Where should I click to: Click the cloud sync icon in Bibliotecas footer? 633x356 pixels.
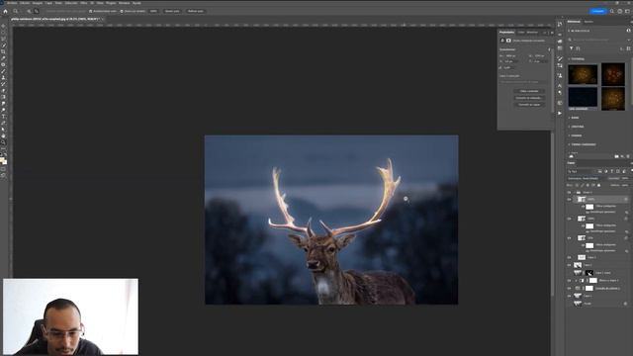[572, 156]
